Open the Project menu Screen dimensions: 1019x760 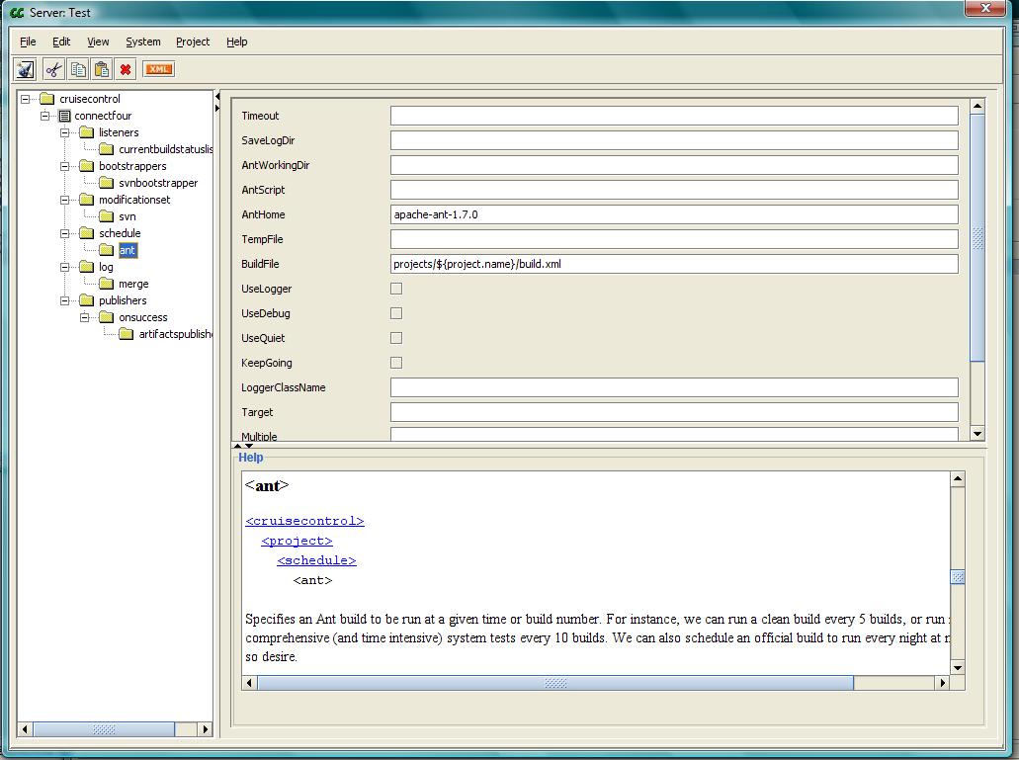click(193, 42)
